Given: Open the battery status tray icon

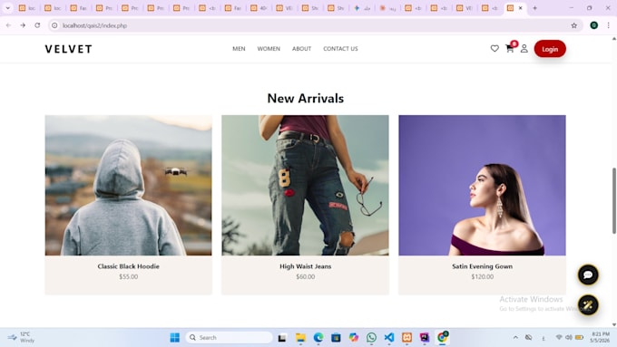Looking at the screenshot, I should [579, 338].
